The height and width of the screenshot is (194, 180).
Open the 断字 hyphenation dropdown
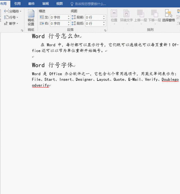coord(12,24)
